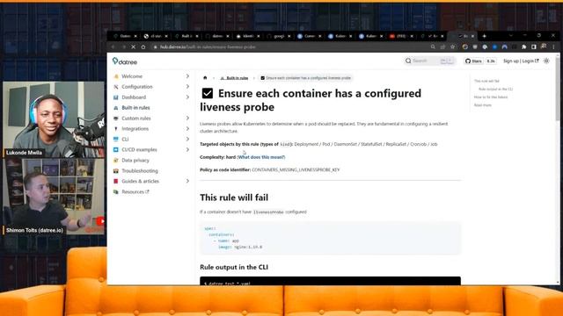Click the Configuration wrench icon in the sidebar

point(116,87)
